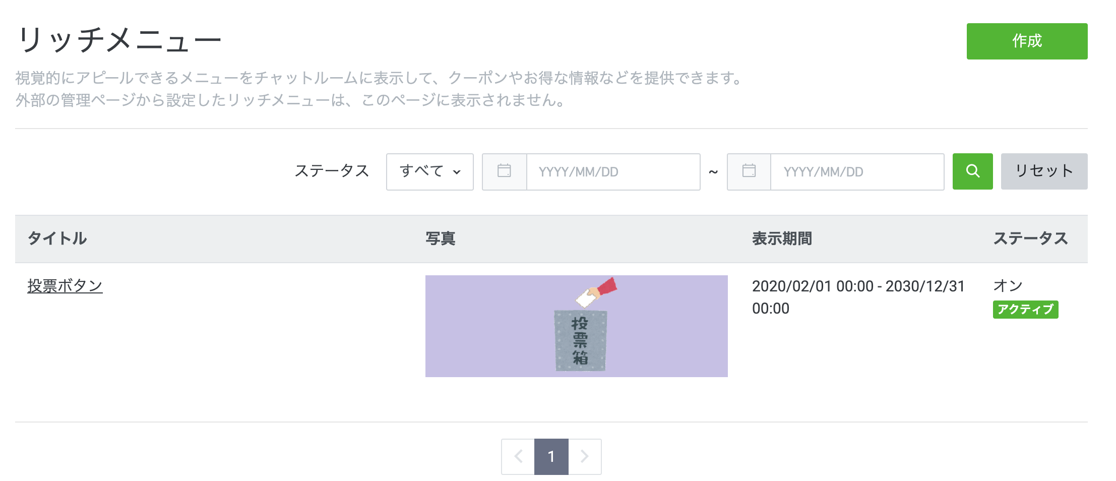This screenshot has width=1116, height=481.
Task: Select the 投票箱 image thumbnail
Action: pyautogui.click(x=577, y=326)
